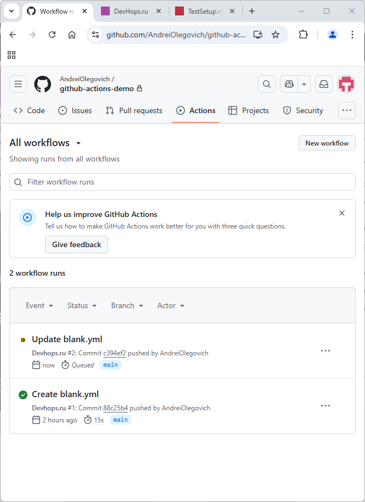The width and height of the screenshot is (365, 502).
Task: Switch to the Code tab
Action: tap(29, 110)
